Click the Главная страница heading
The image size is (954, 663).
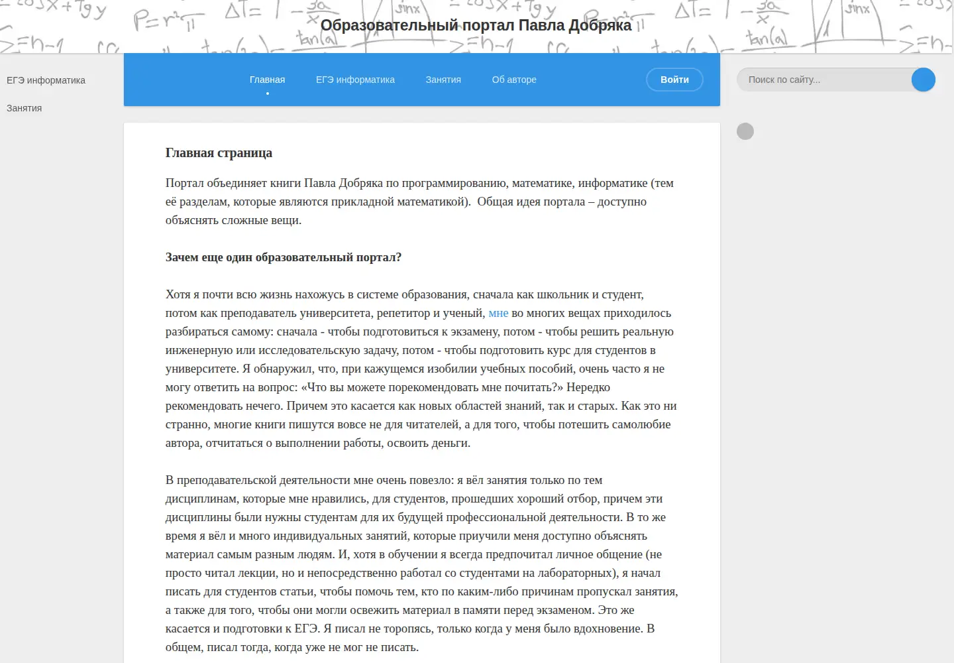click(219, 152)
